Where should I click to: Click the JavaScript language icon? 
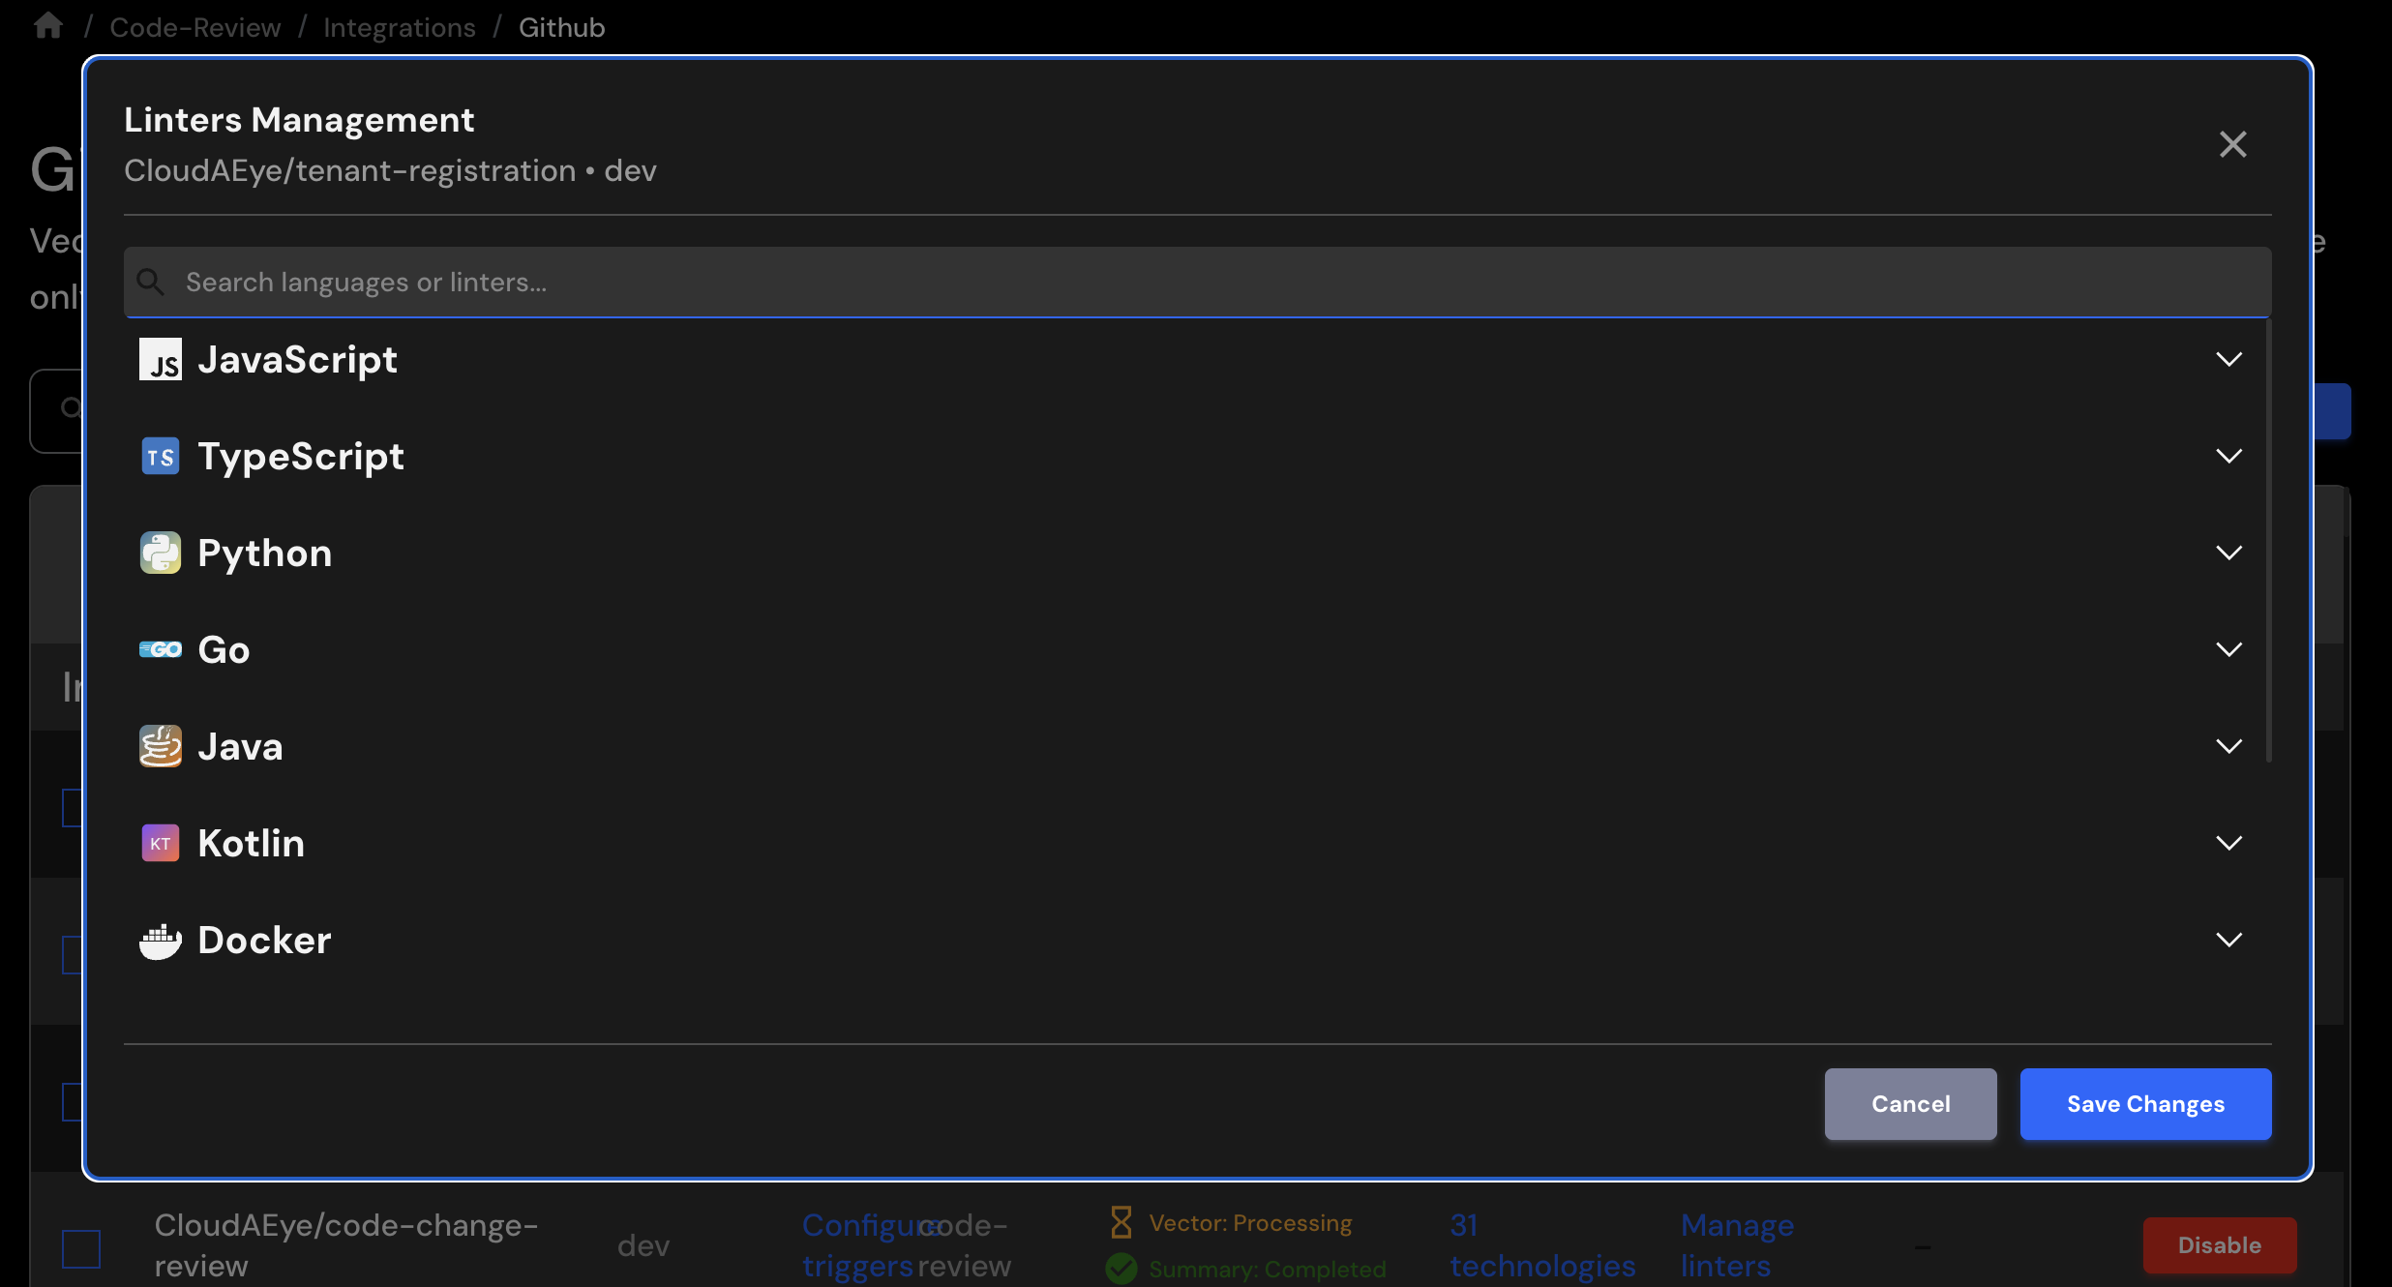coord(161,359)
